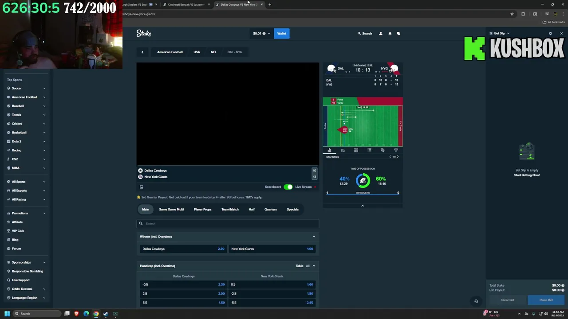This screenshot has width=568, height=319.
Task: Open the Bet Slip dropdown chevron
Action: click(508, 33)
